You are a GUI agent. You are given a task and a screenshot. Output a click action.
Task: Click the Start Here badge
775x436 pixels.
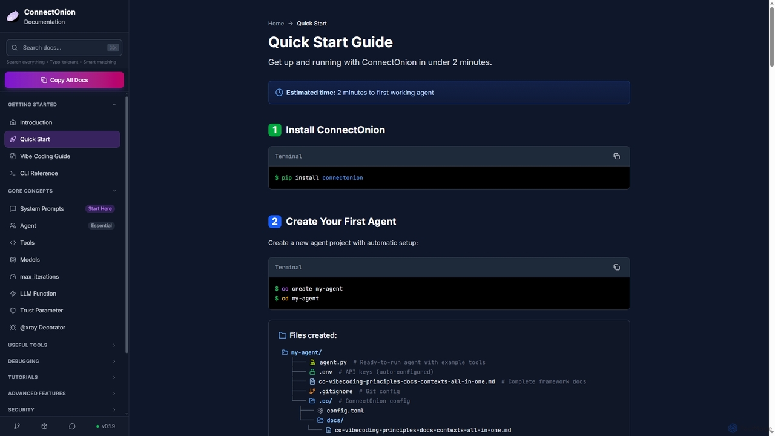pos(100,209)
